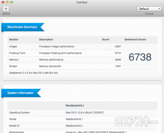
Task: Click the Memory section label
Action: click(14, 60)
